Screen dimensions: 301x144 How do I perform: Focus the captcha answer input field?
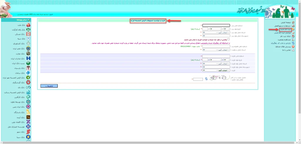(x=198, y=79)
